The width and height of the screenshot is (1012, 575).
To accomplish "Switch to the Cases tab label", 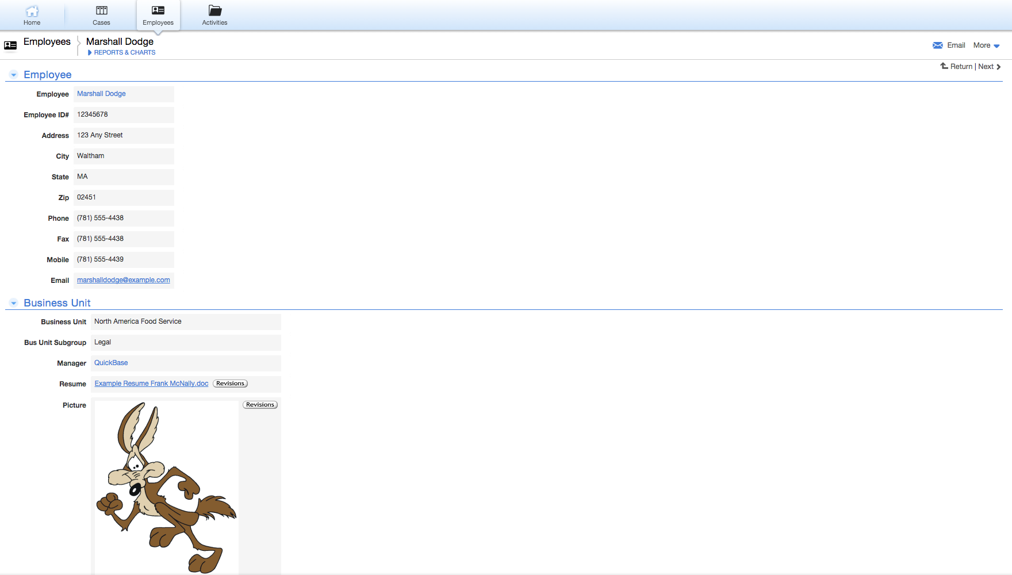I will 101,23.
